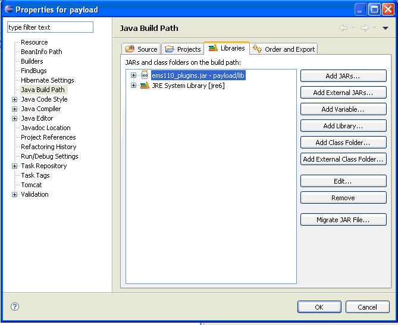Click the help question mark icon
Image resolution: width=398 pixels, height=325 pixels.
[15, 307]
